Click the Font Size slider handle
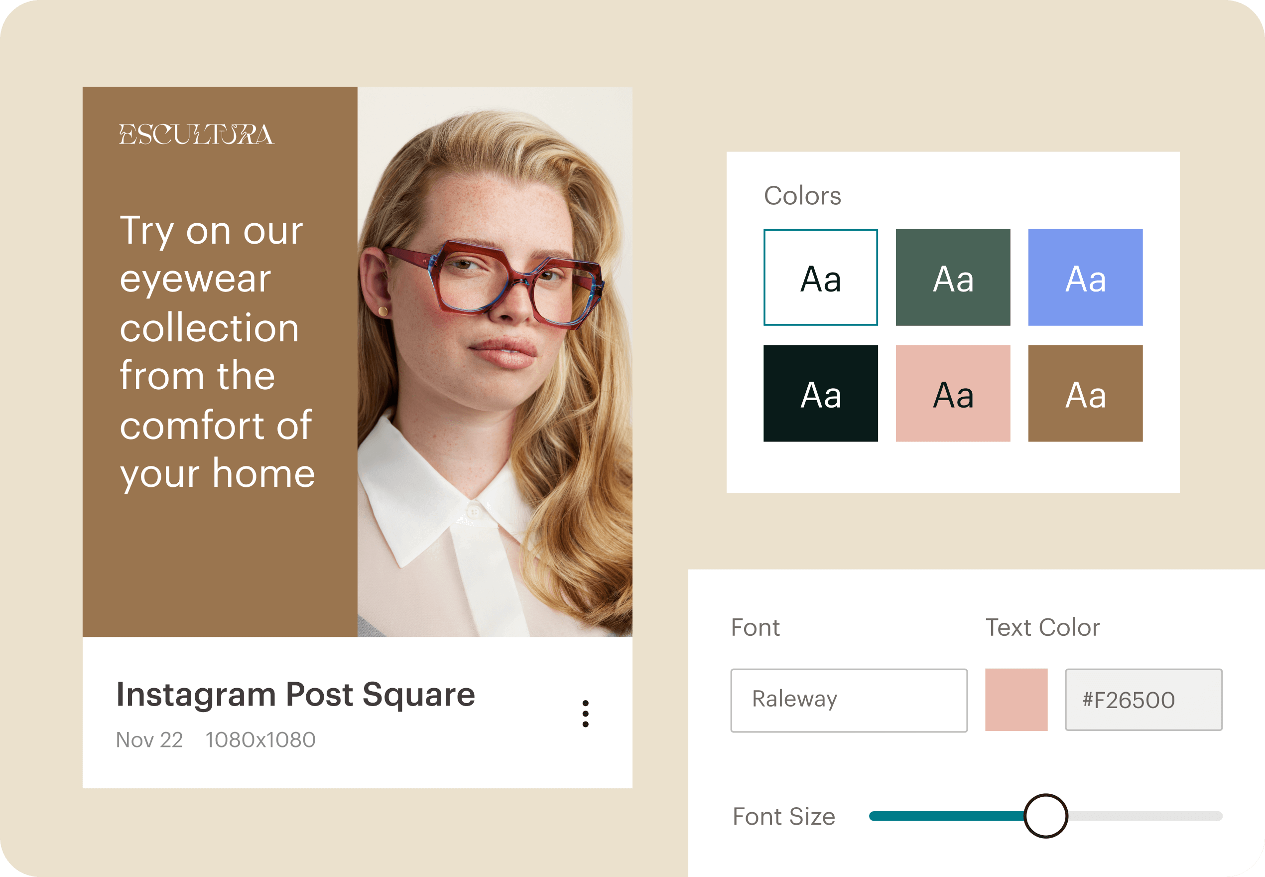The width and height of the screenshot is (1265, 877). (x=1045, y=815)
